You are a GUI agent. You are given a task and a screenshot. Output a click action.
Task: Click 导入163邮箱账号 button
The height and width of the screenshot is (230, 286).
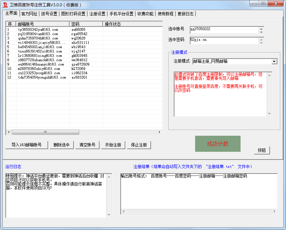pos(27,145)
